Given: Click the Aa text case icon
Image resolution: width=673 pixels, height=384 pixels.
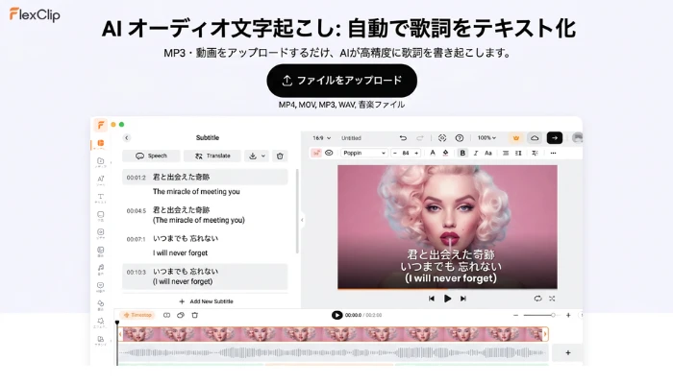Looking at the screenshot, I should tap(488, 153).
